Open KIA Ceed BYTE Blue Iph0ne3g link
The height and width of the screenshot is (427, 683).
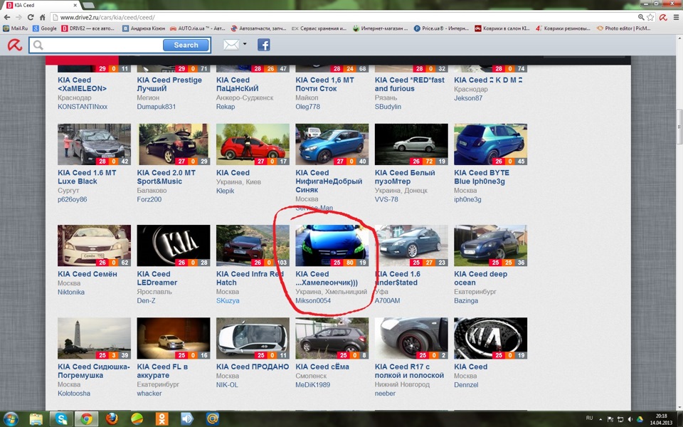click(482, 177)
